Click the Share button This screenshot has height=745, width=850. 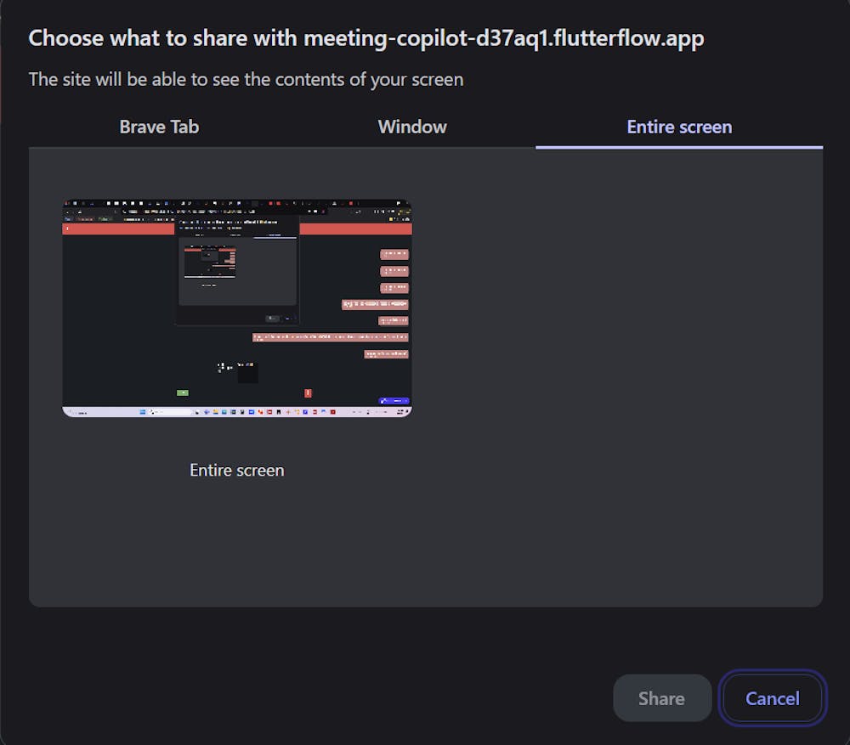tap(662, 698)
